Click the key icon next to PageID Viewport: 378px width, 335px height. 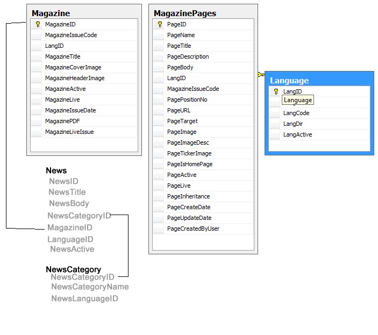(160, 24)
